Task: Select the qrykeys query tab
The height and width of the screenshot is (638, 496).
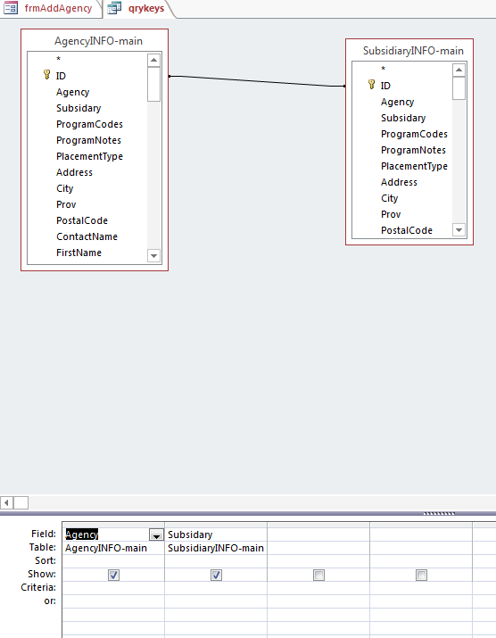Action: click(x=146, y=8)
